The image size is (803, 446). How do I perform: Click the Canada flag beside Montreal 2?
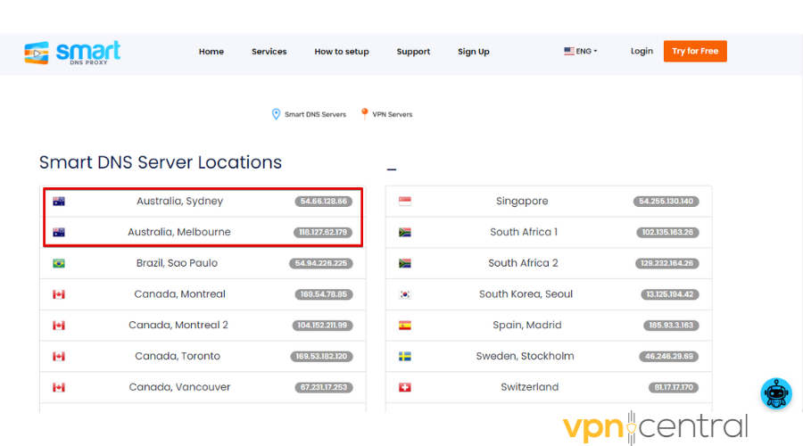(x=59, y=326)
